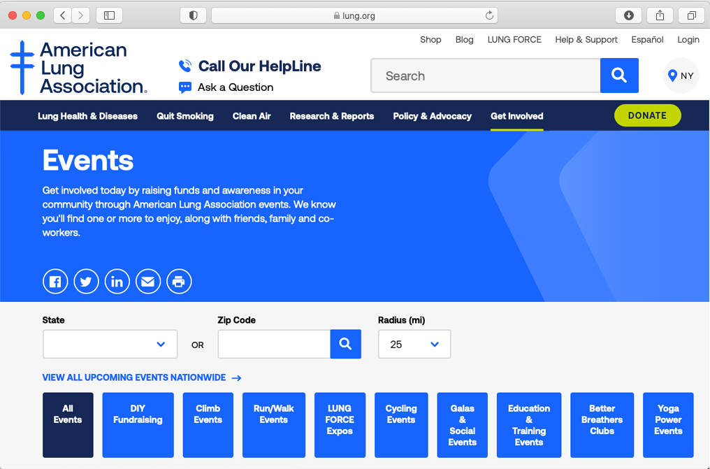The height and width of the screenshot is (469, 710).
Task: Print the page with the printer icon
Action: coord(179,282)
